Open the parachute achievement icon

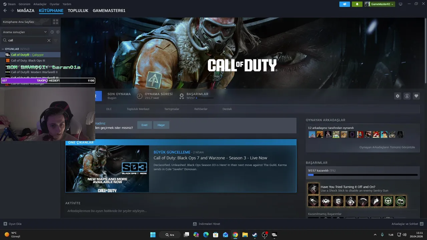coord(363,201)
